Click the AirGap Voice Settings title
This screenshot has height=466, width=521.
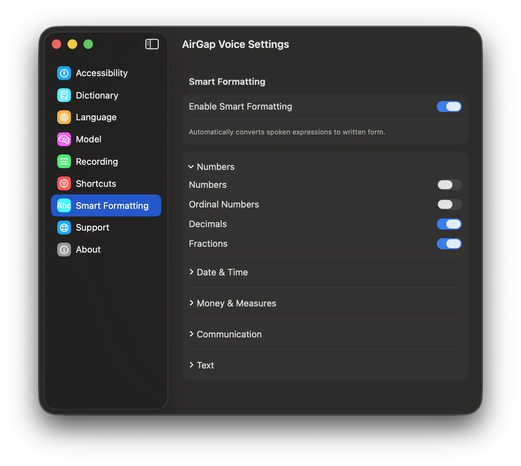point(236,44)
